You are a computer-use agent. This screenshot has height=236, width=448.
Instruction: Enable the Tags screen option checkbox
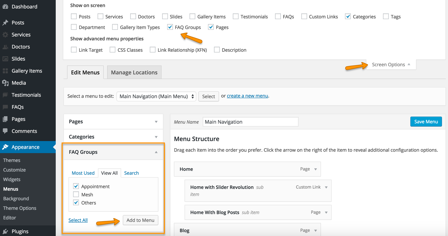pyautogui.click(x=386, y=16)
